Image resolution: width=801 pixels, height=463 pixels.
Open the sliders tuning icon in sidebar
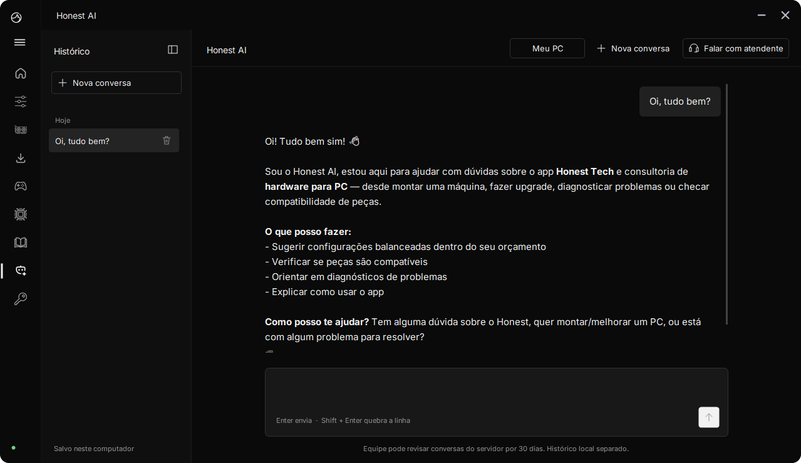click(x=21, y=101)
